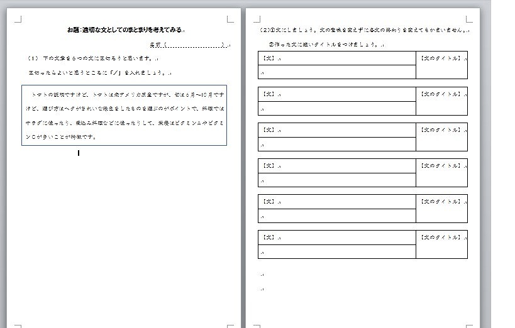Select the 【文】 cell of the fifth table
The width and height of the screenshot is (515, 328).
click(336, 202)
